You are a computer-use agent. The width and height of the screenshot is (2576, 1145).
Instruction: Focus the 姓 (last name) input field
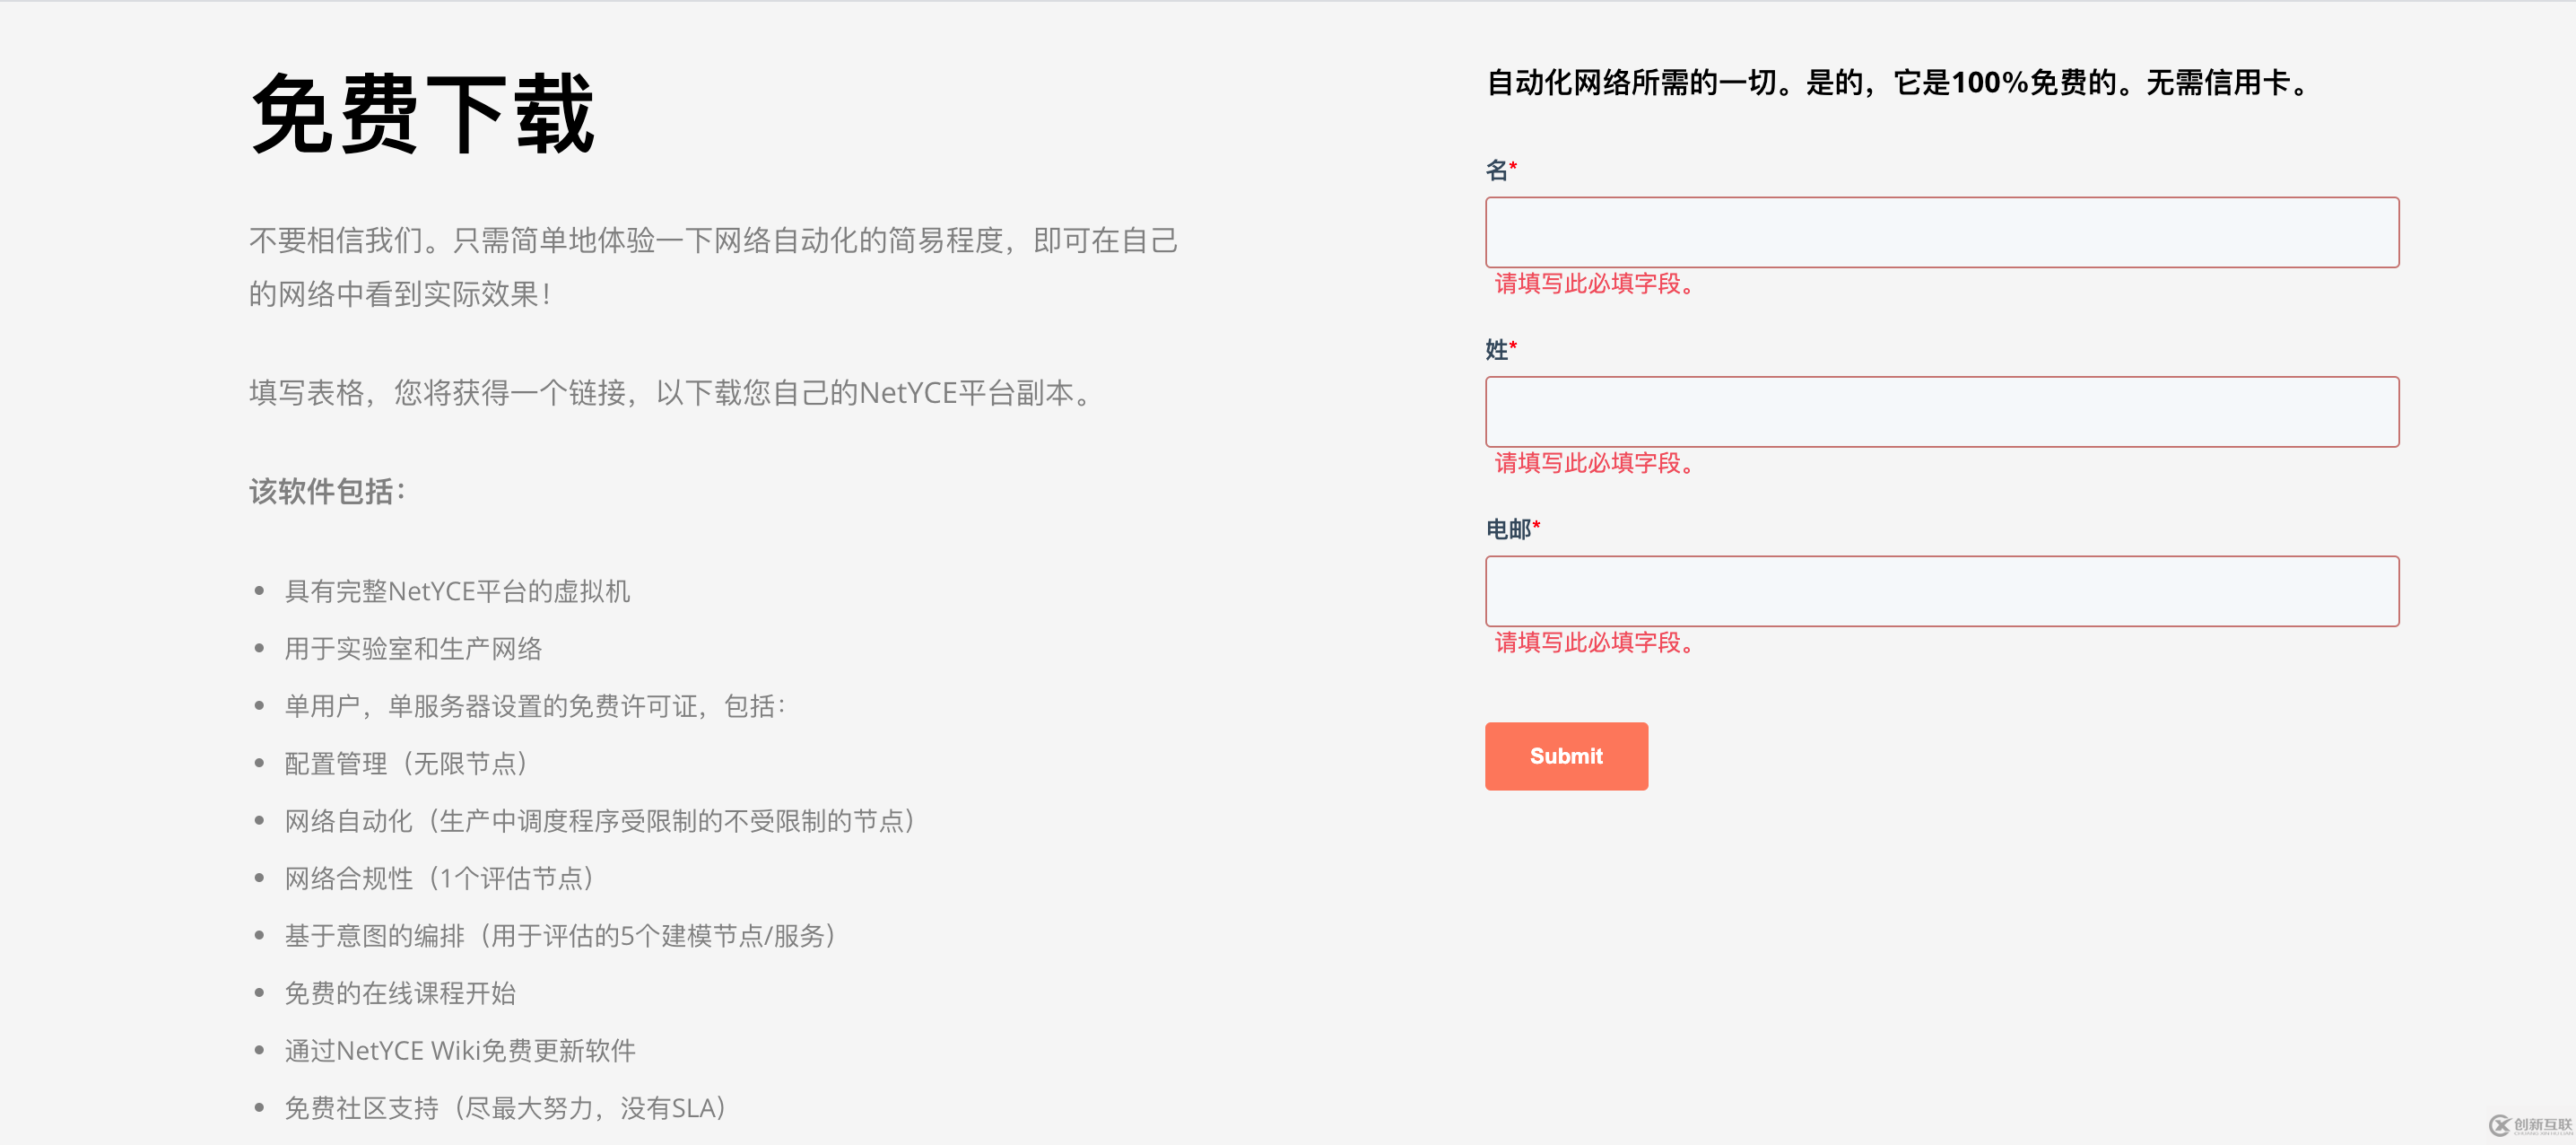point(1940,411)
